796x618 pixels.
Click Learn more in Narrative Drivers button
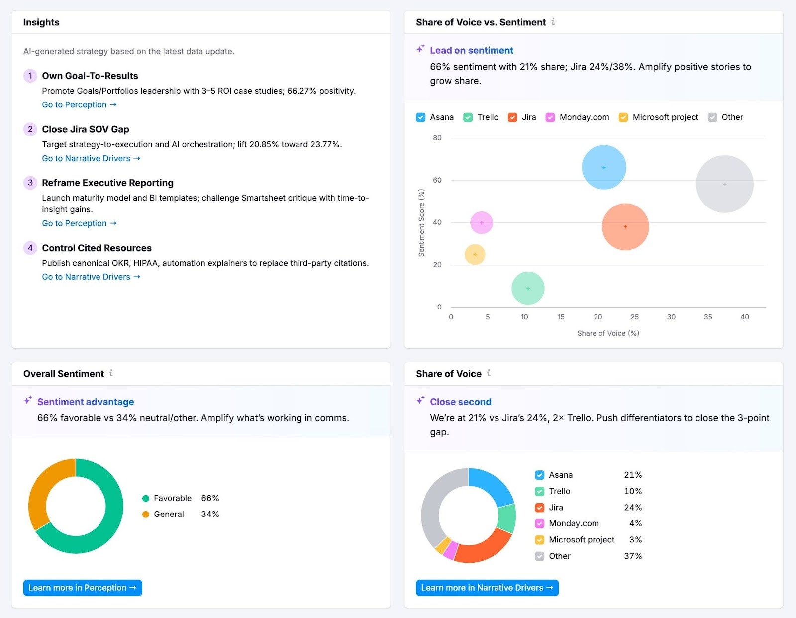click(x=487, y=588)
